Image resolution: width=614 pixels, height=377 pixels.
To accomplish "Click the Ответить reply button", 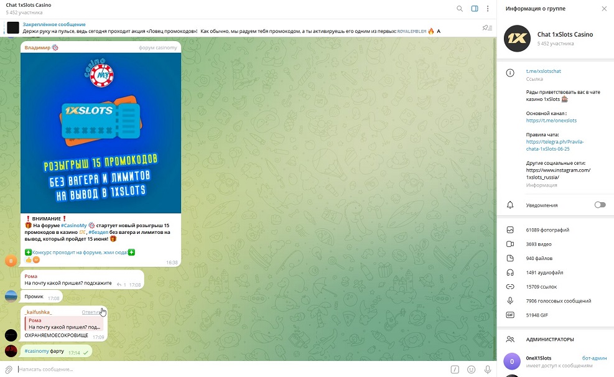I will pyautogui.click(x=93, y=312).
